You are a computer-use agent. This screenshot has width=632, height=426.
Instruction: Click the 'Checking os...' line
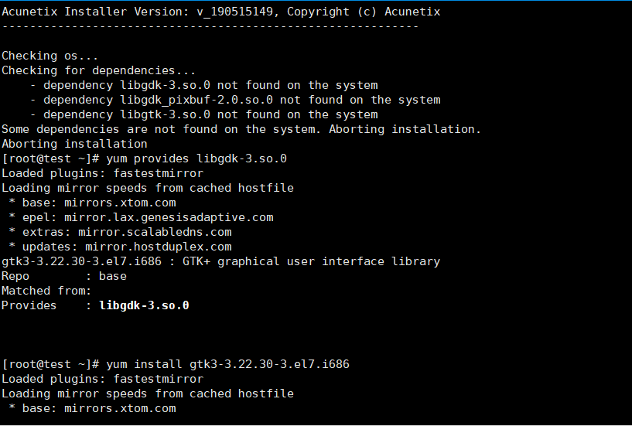[50, 56]
